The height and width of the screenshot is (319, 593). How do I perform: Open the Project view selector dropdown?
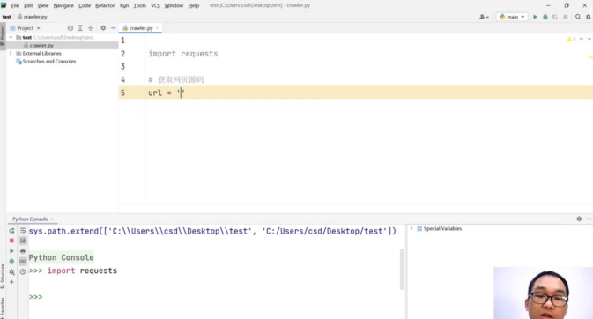click(25, 28)
